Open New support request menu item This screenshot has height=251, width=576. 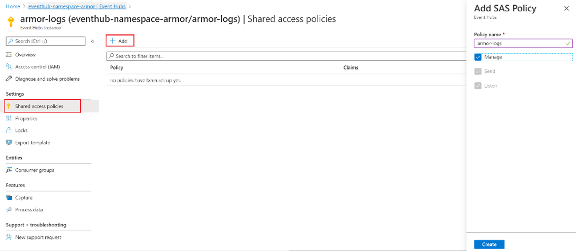[38, 237]
